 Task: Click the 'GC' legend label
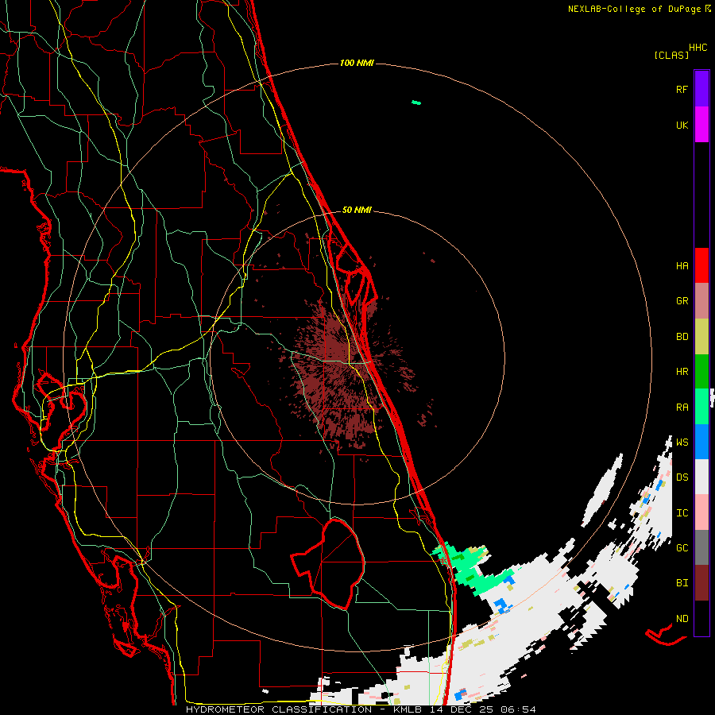click(682, 547)
